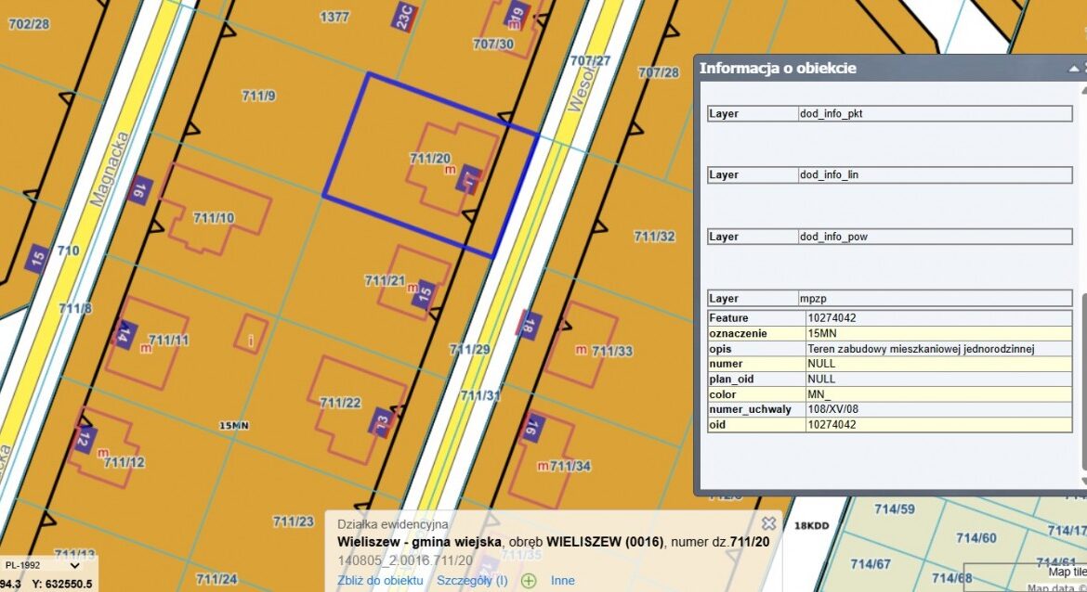Select address marker 23C near parcel 1377
The height and width of the screenshot is (592, 1087).
tap(403, 17)
